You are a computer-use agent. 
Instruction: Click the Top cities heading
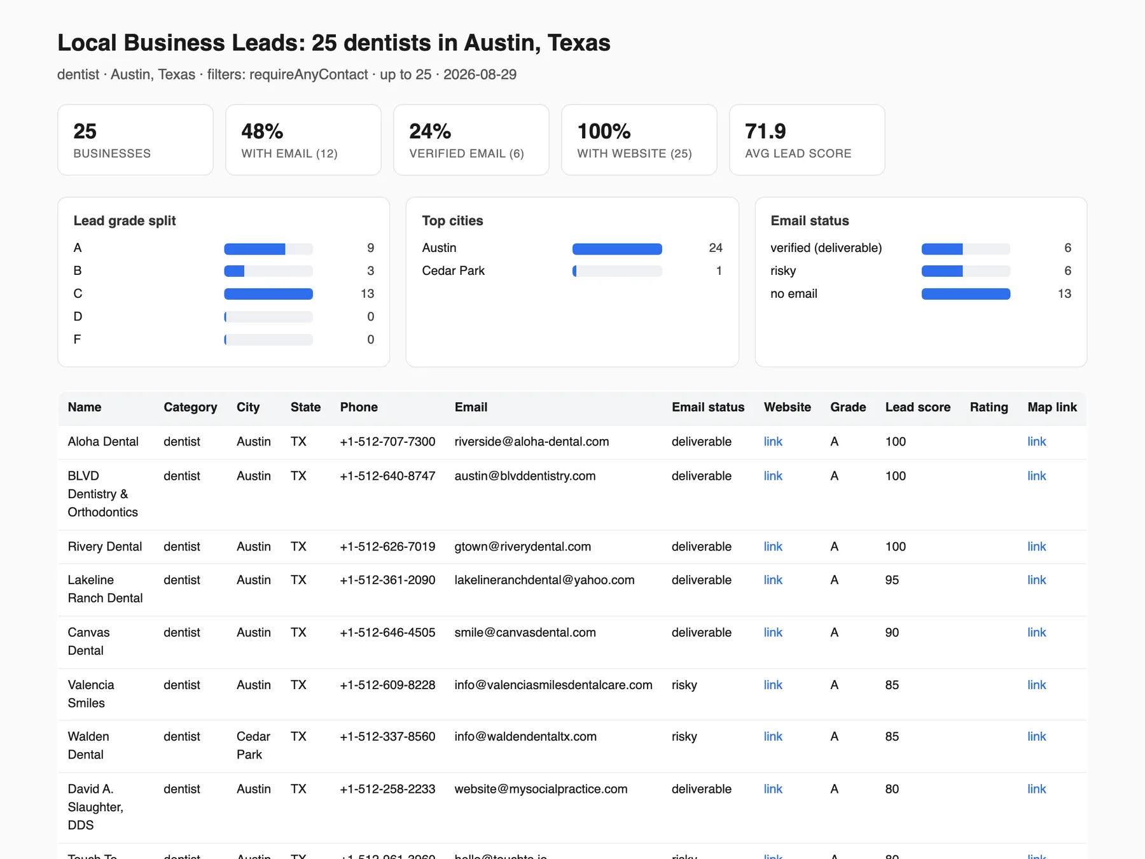click(452, 221)
